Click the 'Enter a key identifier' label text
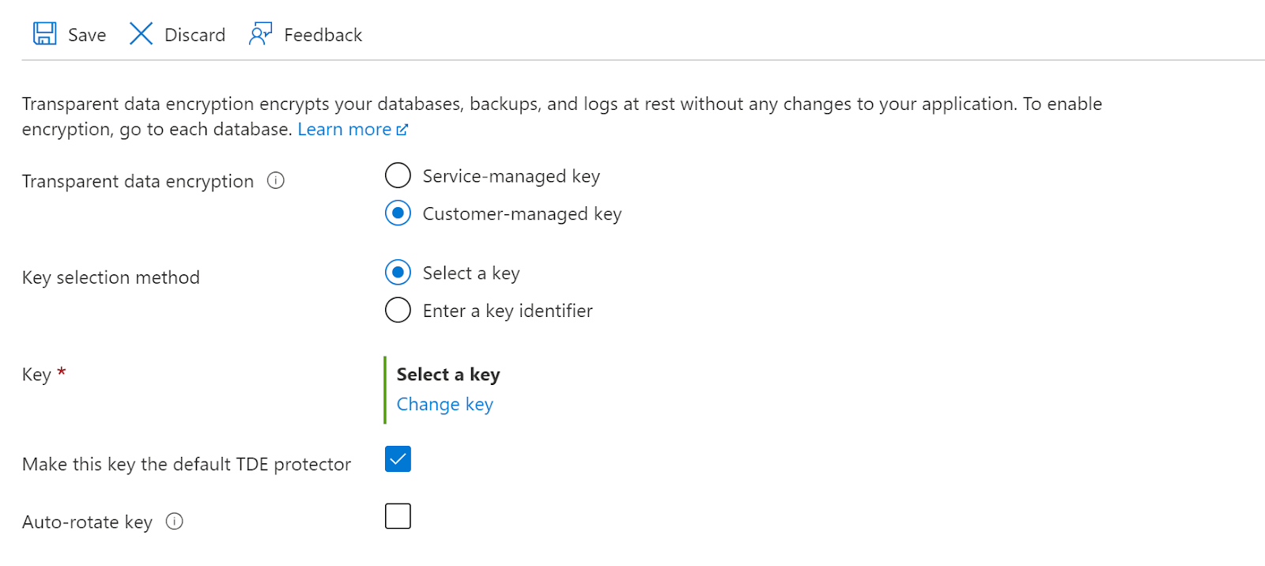This screenshot has height=566, width=1265. [508, 311]
